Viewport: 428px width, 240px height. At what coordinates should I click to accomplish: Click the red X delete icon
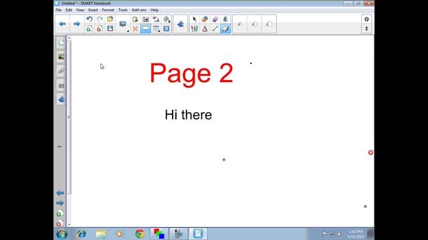coord(135,29)
